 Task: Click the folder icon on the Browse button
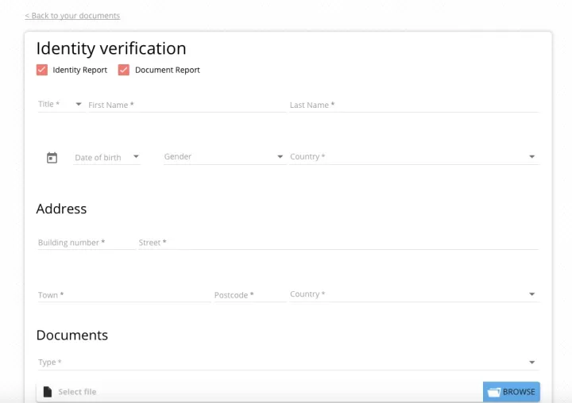click(493, 392)
